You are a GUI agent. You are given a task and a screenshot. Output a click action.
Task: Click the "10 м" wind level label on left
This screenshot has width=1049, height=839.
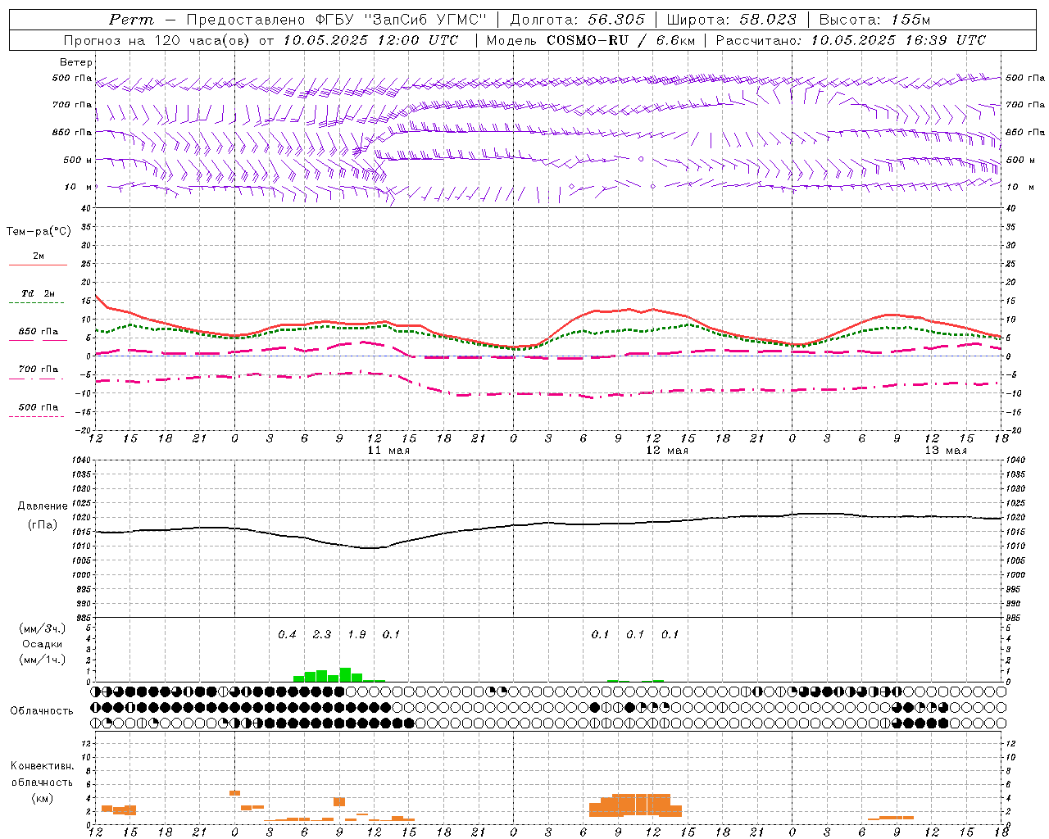(x=77, y=187)
